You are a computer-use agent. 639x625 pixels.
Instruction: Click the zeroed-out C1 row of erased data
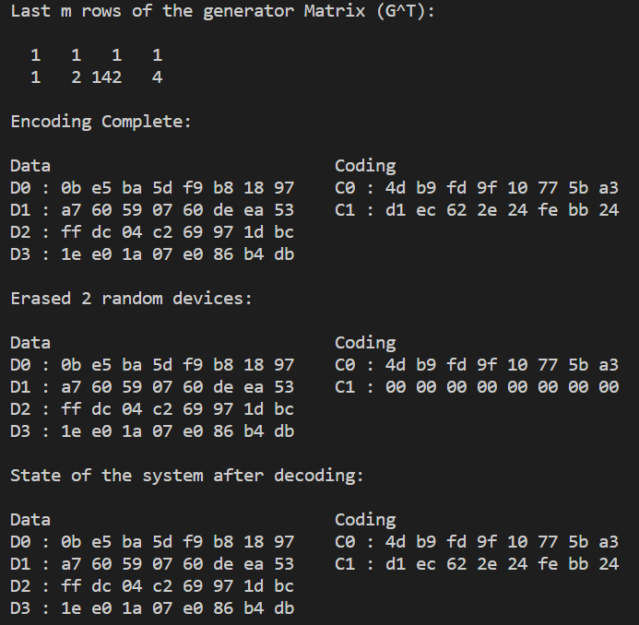coord(477,387)
